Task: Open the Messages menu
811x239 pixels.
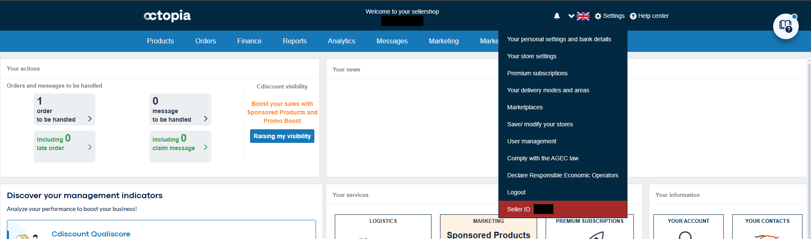Action: click(392, 41)
